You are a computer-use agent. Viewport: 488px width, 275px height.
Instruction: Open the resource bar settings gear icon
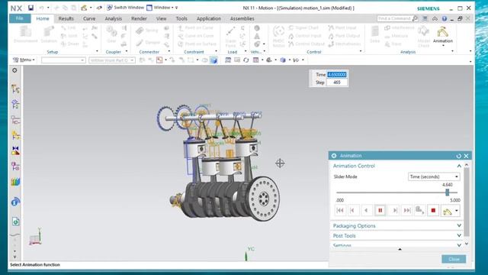(x=14, y=70)
